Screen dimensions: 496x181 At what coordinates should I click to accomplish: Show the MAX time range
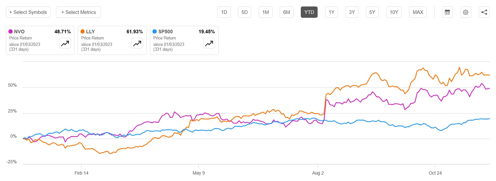[418, 12]
